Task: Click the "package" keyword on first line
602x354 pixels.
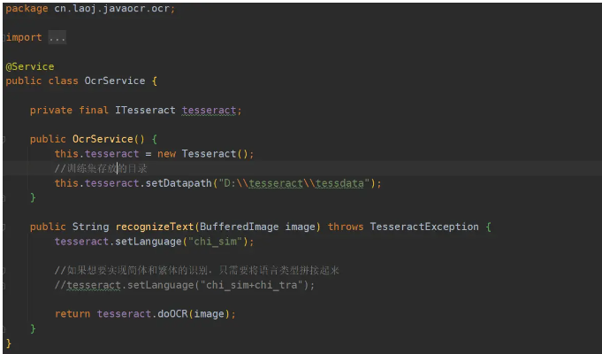Action: 27,9
